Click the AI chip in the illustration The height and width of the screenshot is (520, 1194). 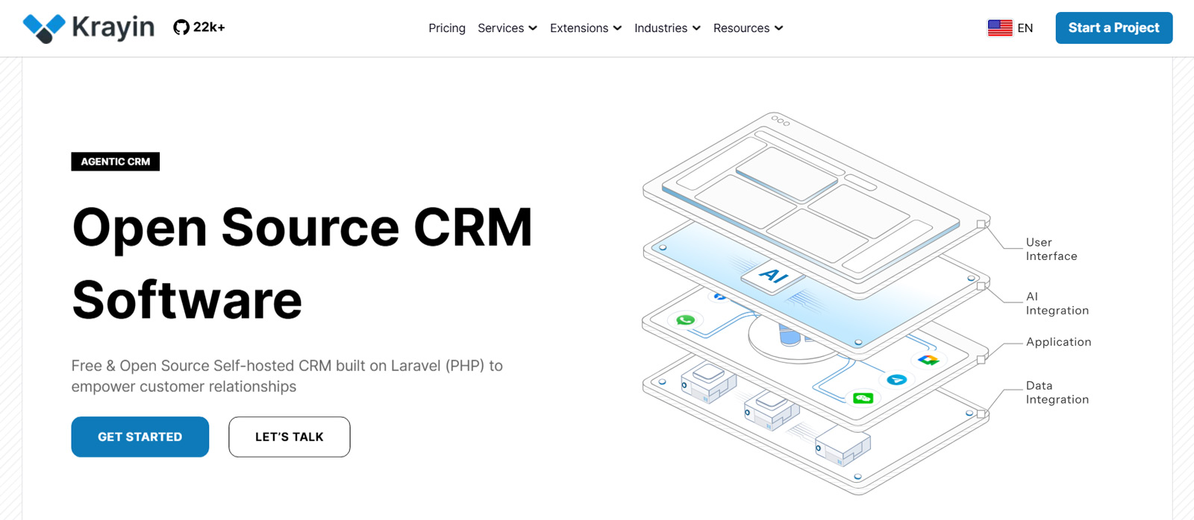(773, 276)
